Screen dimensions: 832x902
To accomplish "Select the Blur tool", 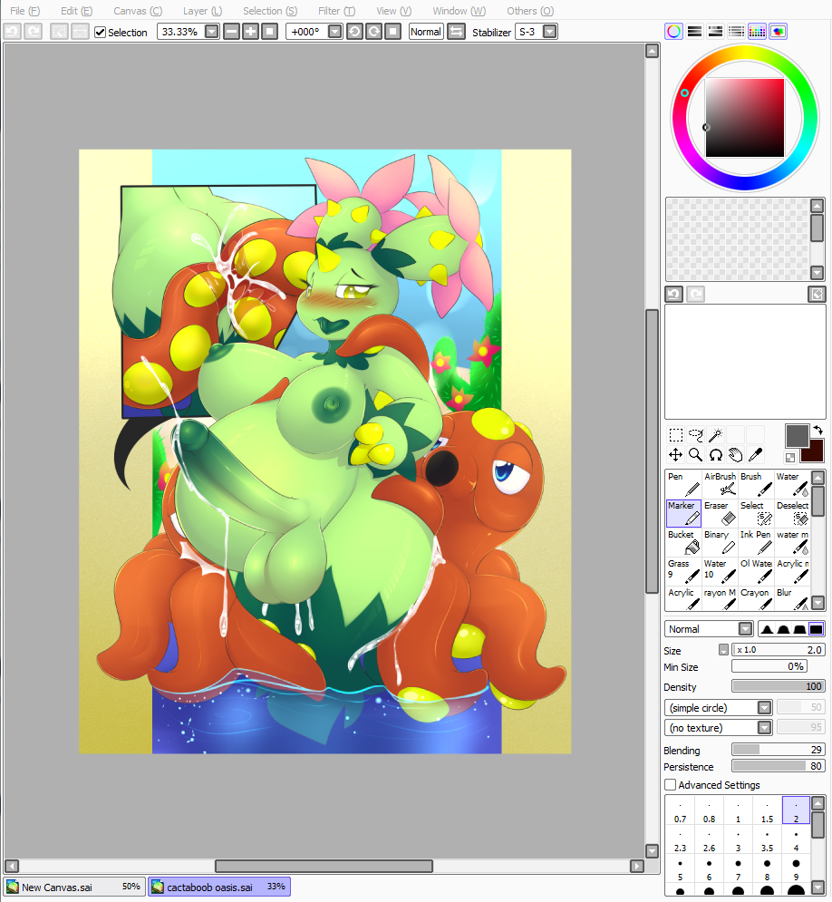I will click(x=792, y=599).
